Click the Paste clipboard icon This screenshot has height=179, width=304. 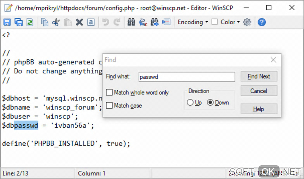[x=68, y=22]
